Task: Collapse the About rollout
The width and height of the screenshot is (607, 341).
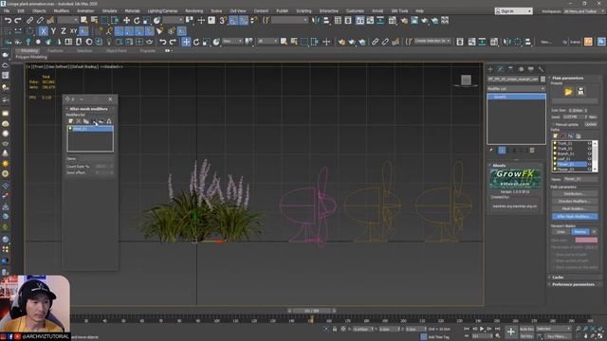Action: click(498, 166)
